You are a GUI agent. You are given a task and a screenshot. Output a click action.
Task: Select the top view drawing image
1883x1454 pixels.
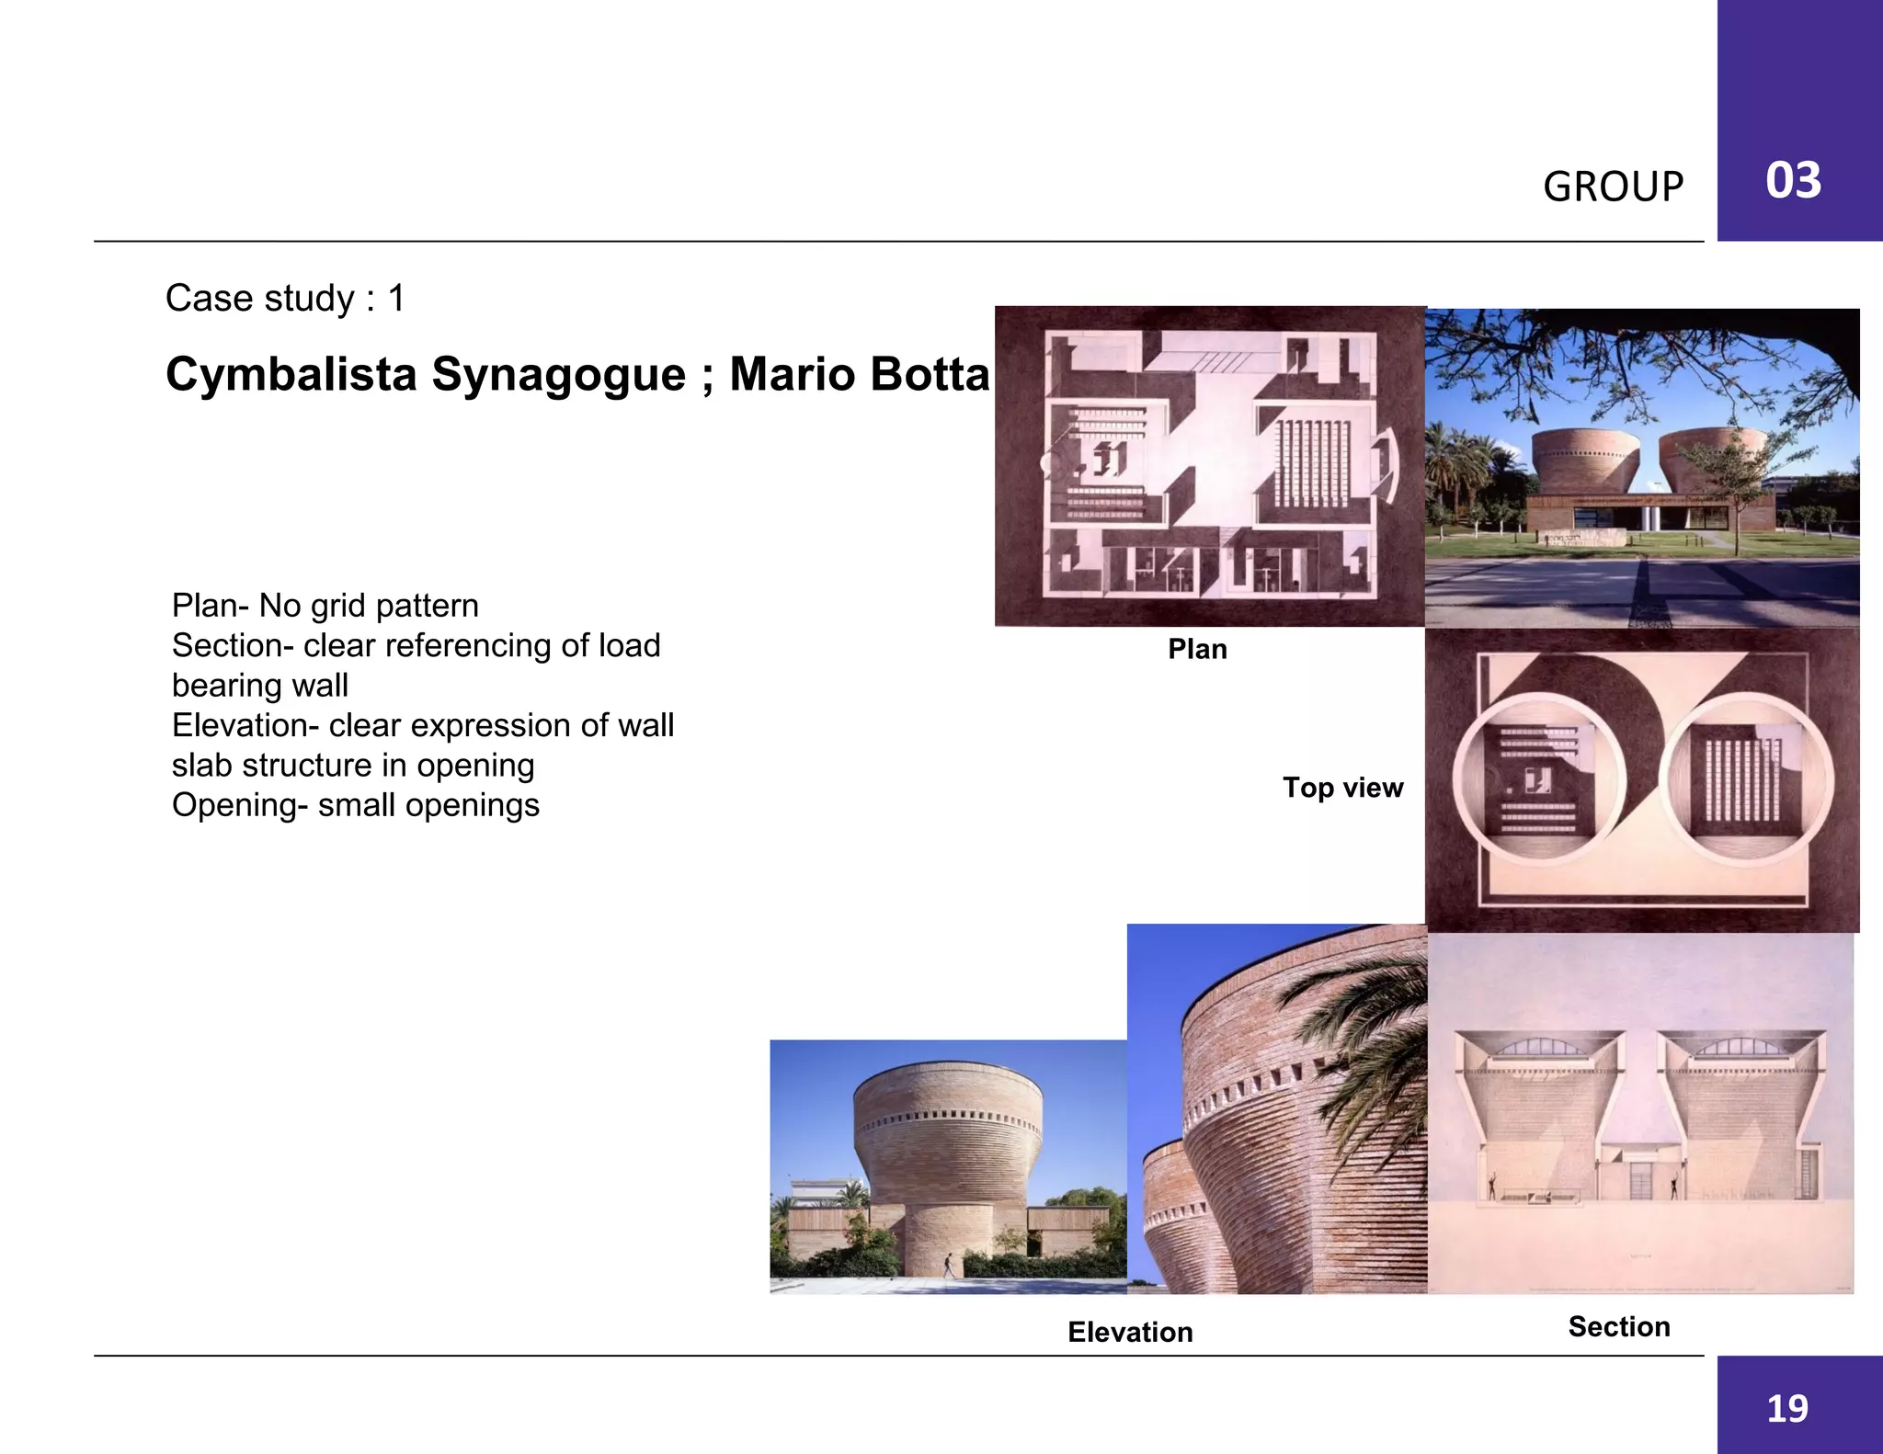(x=1642, y=780)
